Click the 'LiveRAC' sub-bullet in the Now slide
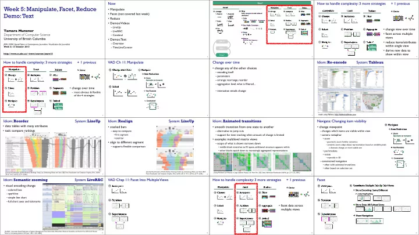Image resolution: width=419 pixels, height=235 pixels. [118, 31]
